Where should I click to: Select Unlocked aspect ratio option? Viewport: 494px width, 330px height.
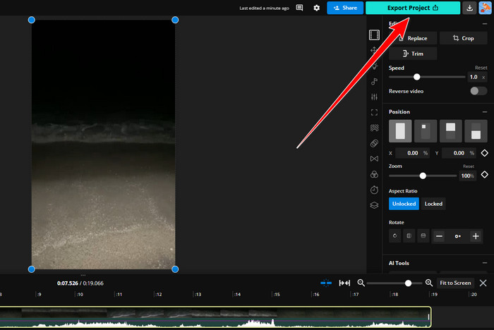pos(404,204)
